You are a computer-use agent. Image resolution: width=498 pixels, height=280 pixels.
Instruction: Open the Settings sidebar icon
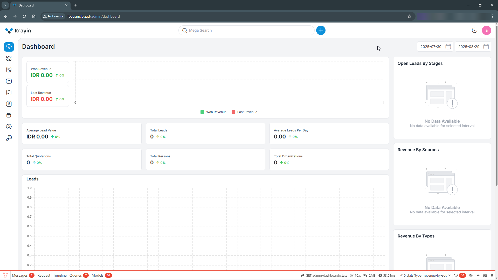tap(9, 127)
